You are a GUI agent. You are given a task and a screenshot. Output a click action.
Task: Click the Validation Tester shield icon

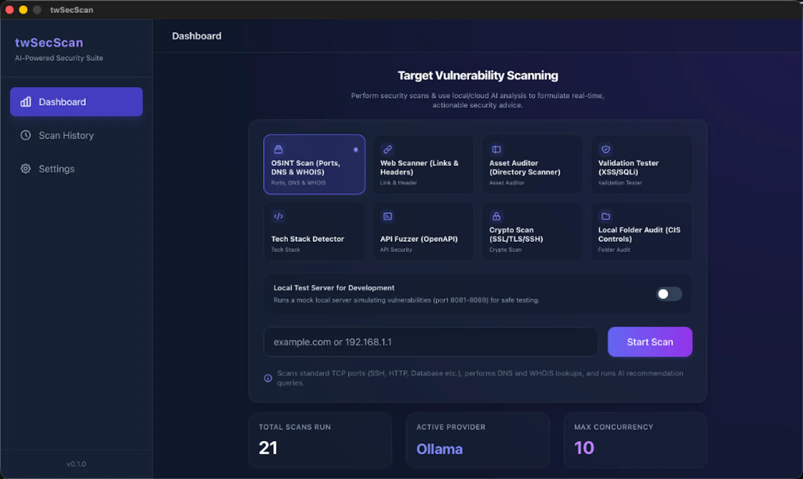coord(606,149)
